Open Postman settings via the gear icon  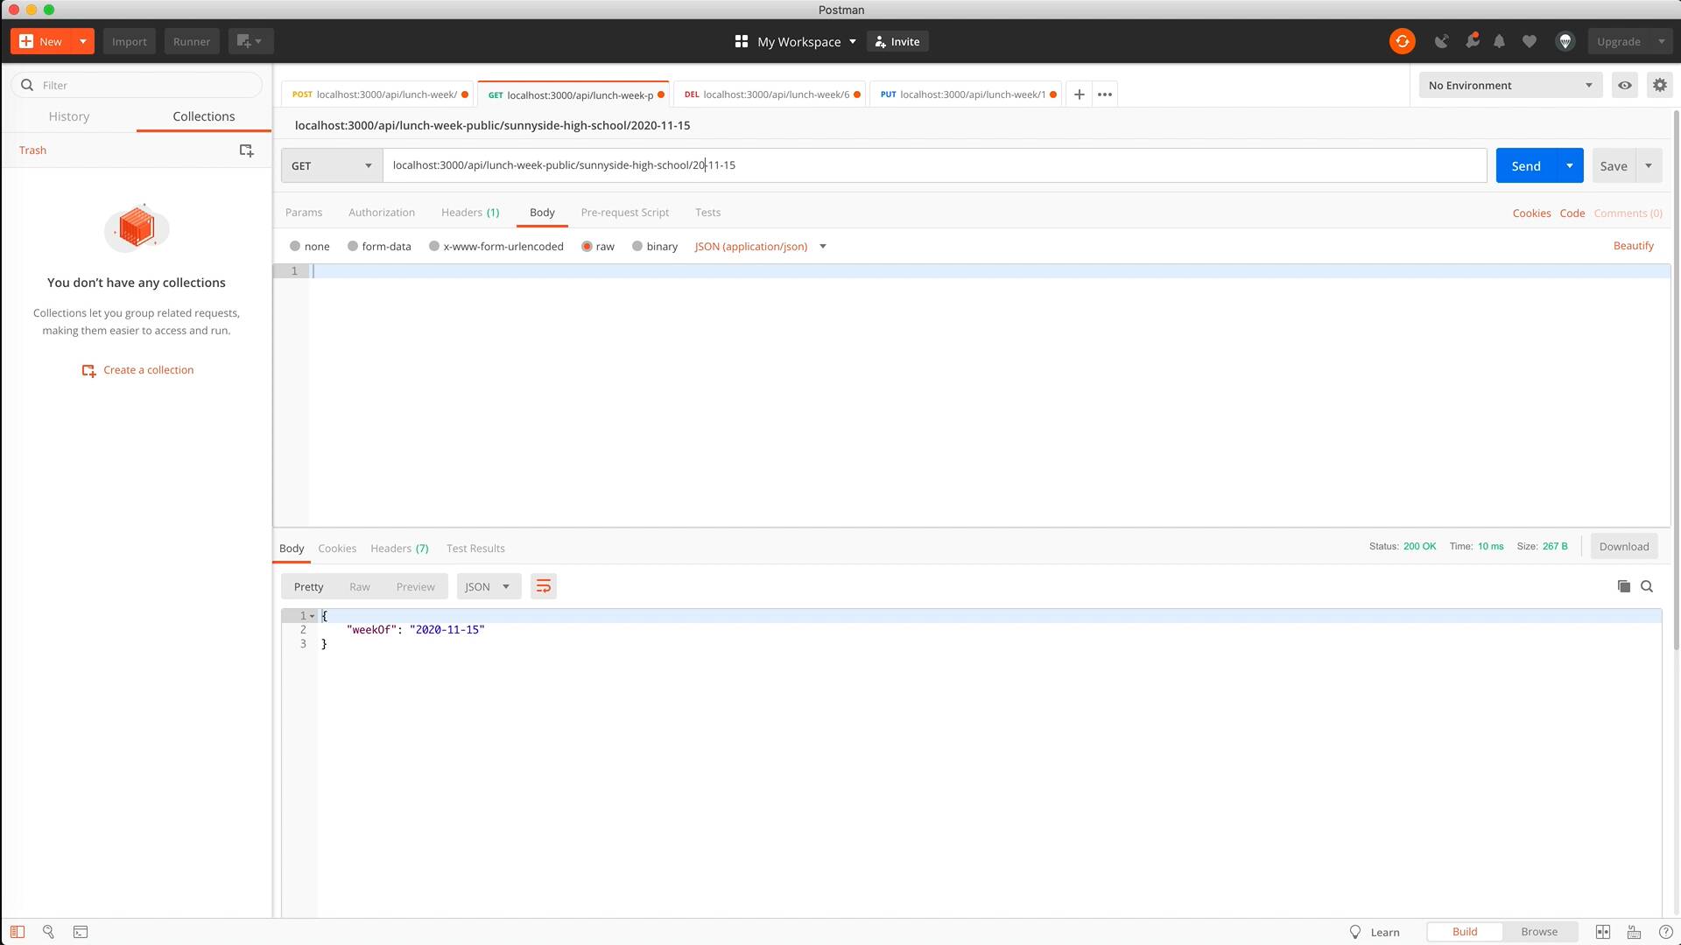[1660, 85]
